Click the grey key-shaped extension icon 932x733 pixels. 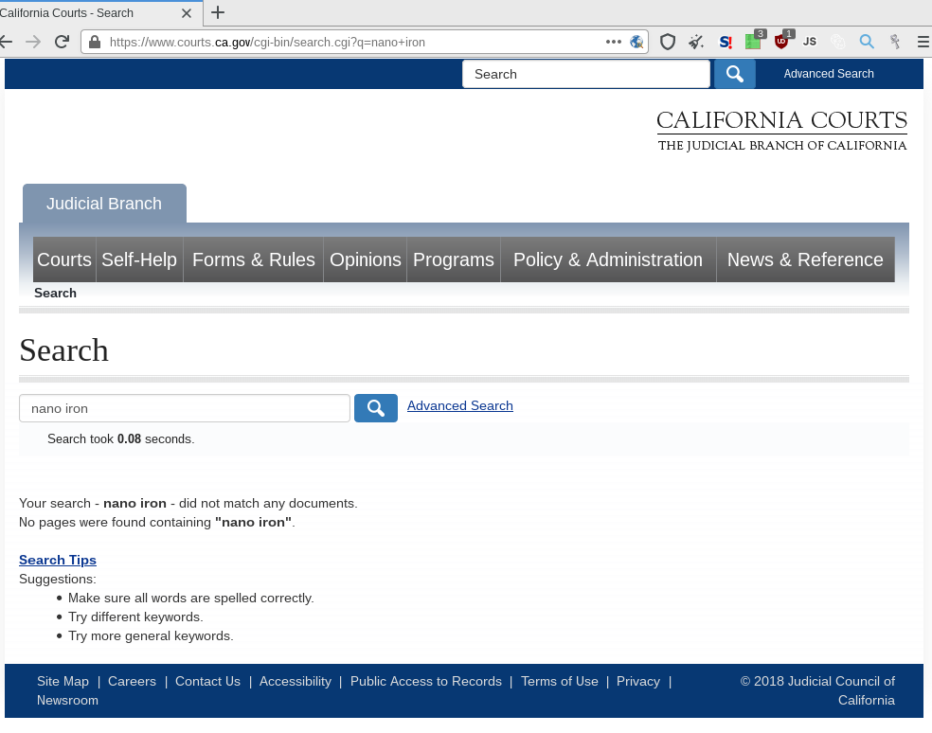click(894, 43)
